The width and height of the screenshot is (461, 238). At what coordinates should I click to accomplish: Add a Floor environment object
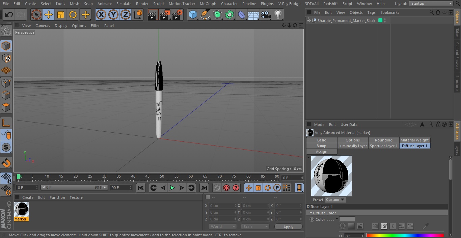point(253,15)
